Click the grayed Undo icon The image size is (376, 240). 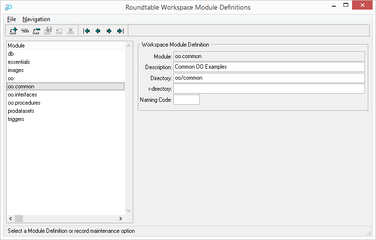[x=59, y=31]
